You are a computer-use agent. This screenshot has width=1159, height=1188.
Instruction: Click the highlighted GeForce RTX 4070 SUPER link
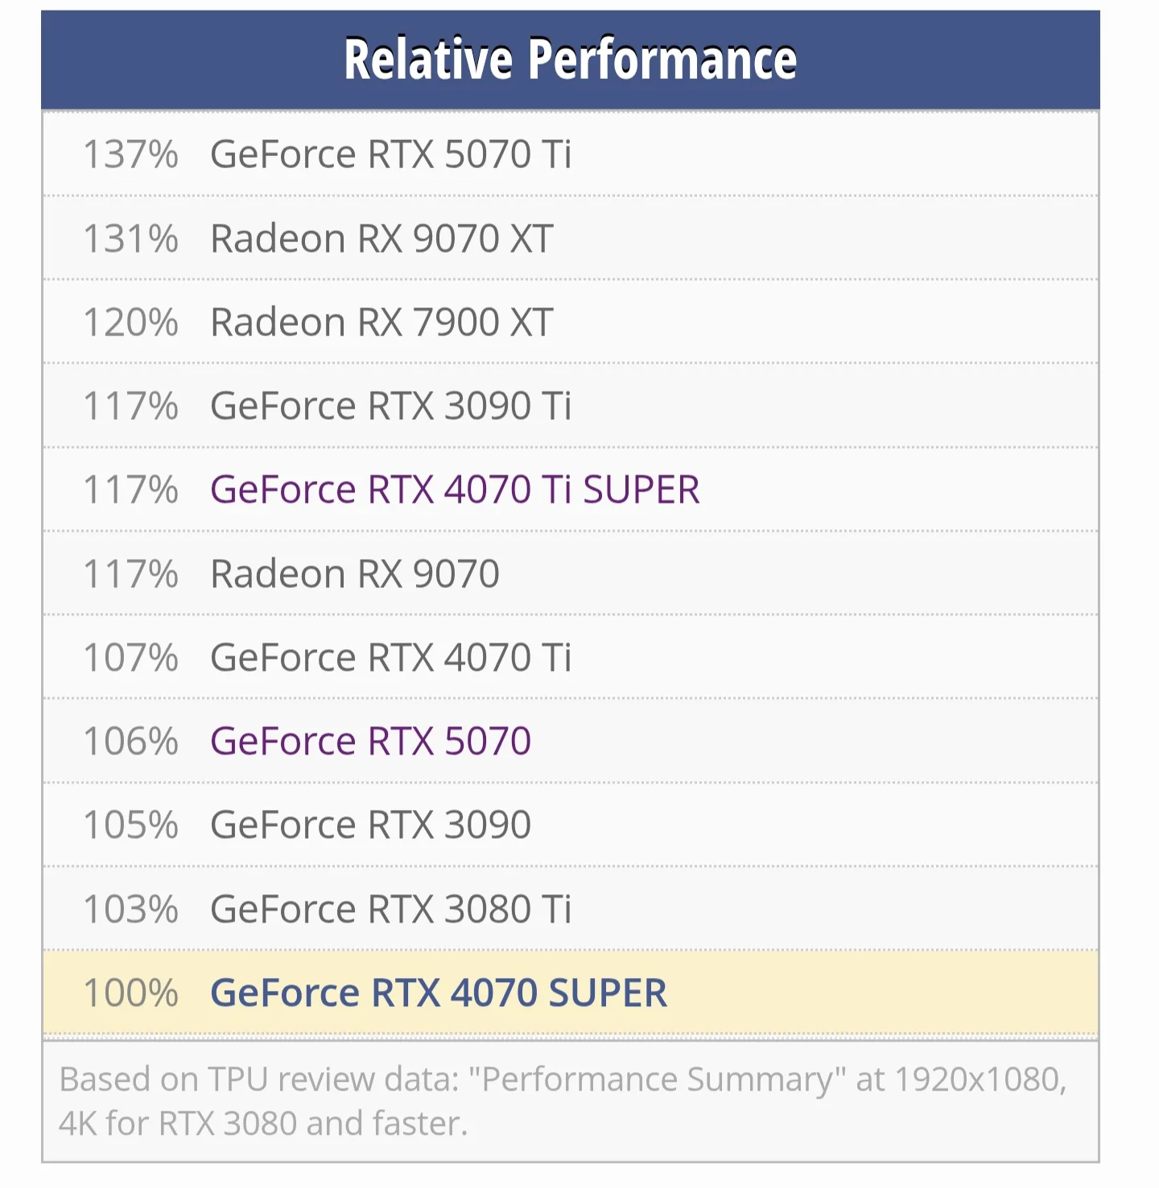click(439, 993)
